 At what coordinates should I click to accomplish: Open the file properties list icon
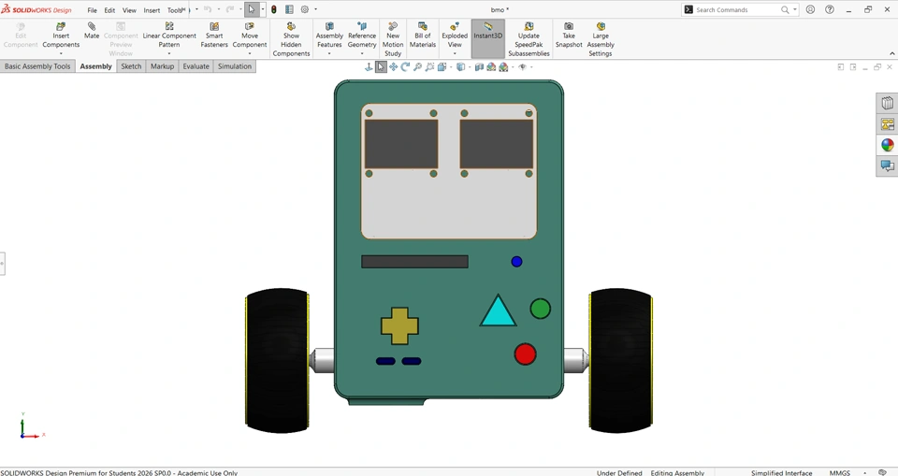coord(289,9)
